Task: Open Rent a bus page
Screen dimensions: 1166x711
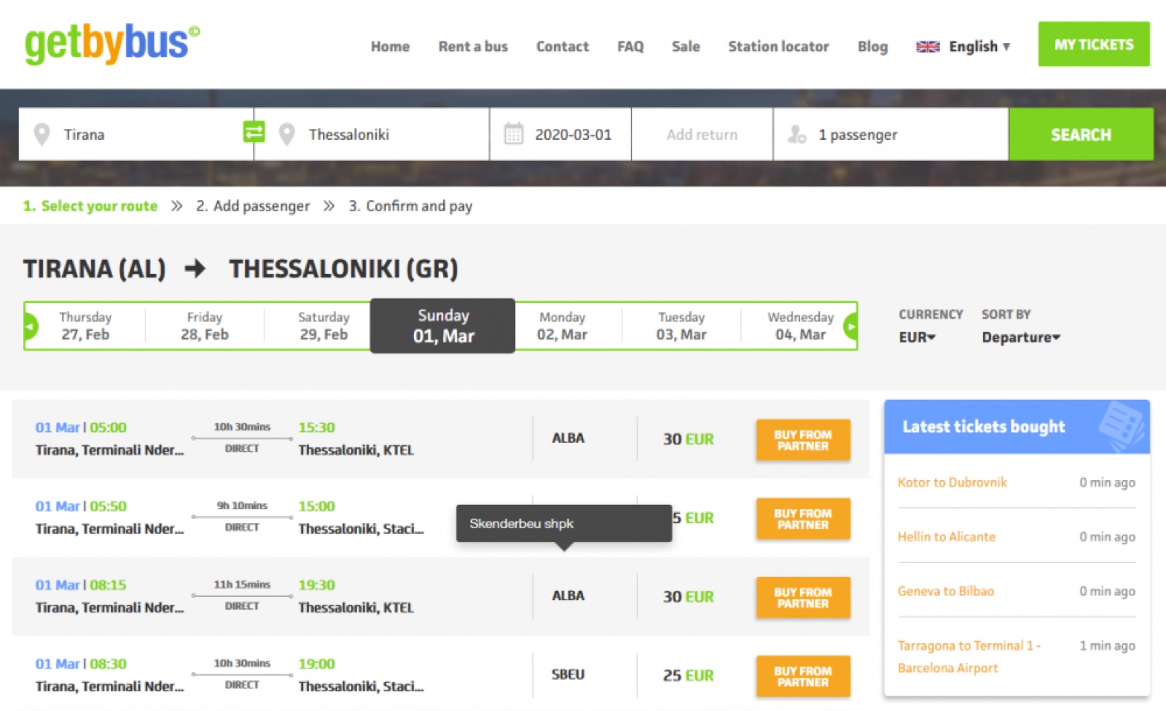Action: [473, 47]
